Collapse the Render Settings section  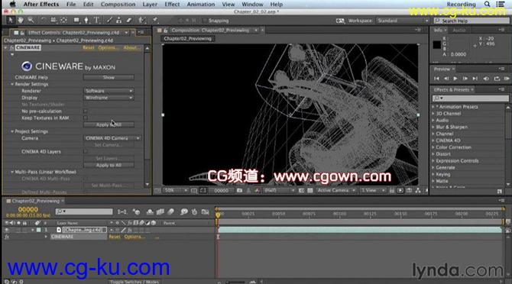tap(12, 84)
